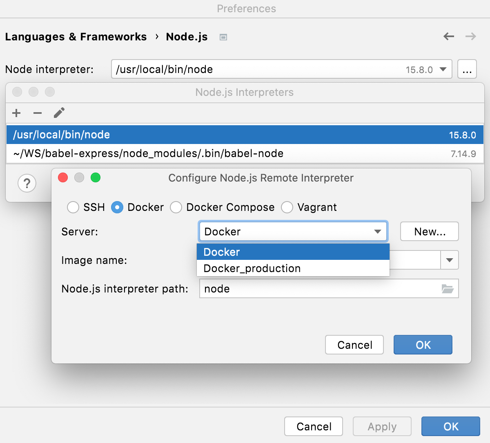Click the New... server button

tap(429, 231)
